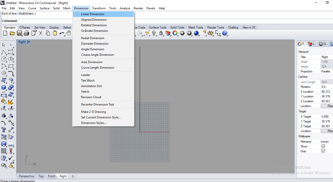Click the Wallpaper Filename value (none)

[327, 142]
